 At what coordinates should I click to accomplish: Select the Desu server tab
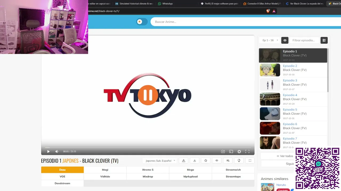pyautogui.click(x=62, y=170)
